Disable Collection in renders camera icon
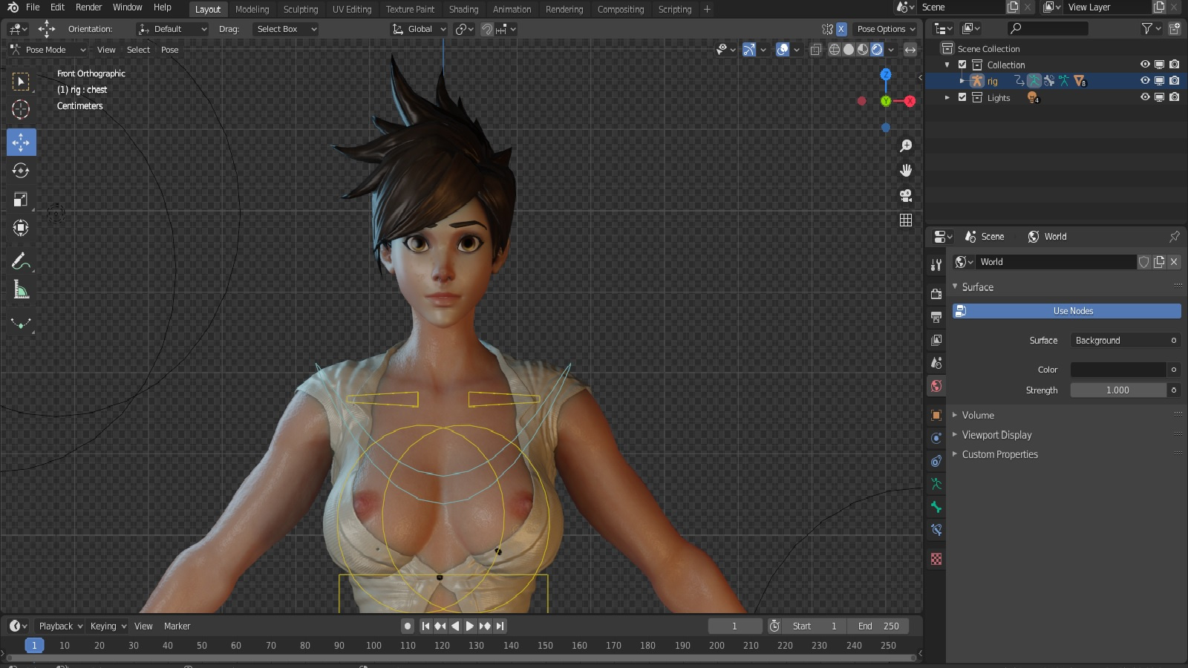This screenshot has width=1188, height=668. point(1174,65)
